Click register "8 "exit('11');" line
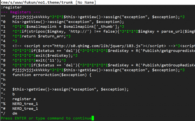Image resolution: width=195 pixels, height=121 pixels. pos(39,60)
